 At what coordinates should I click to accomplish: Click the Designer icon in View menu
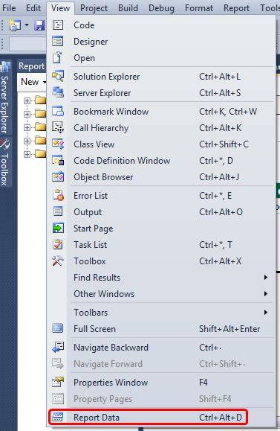point(58,42)
